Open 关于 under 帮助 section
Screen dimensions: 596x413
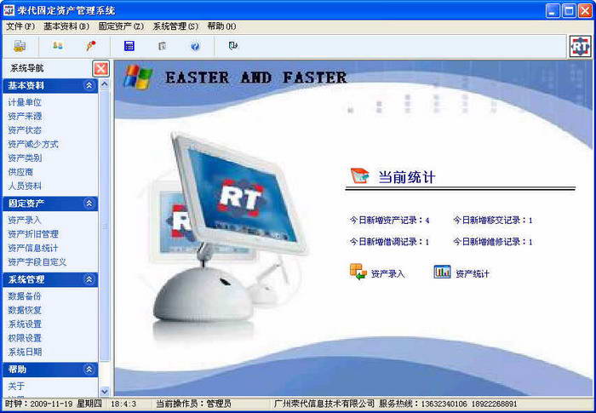[x=16, y=386]
